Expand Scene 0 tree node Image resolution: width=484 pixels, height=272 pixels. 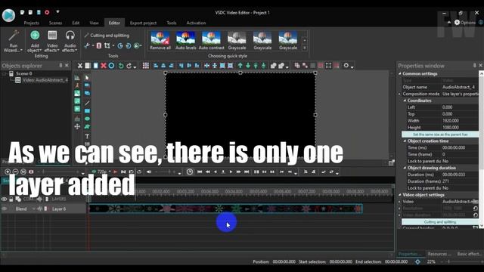tap(5, 74)
